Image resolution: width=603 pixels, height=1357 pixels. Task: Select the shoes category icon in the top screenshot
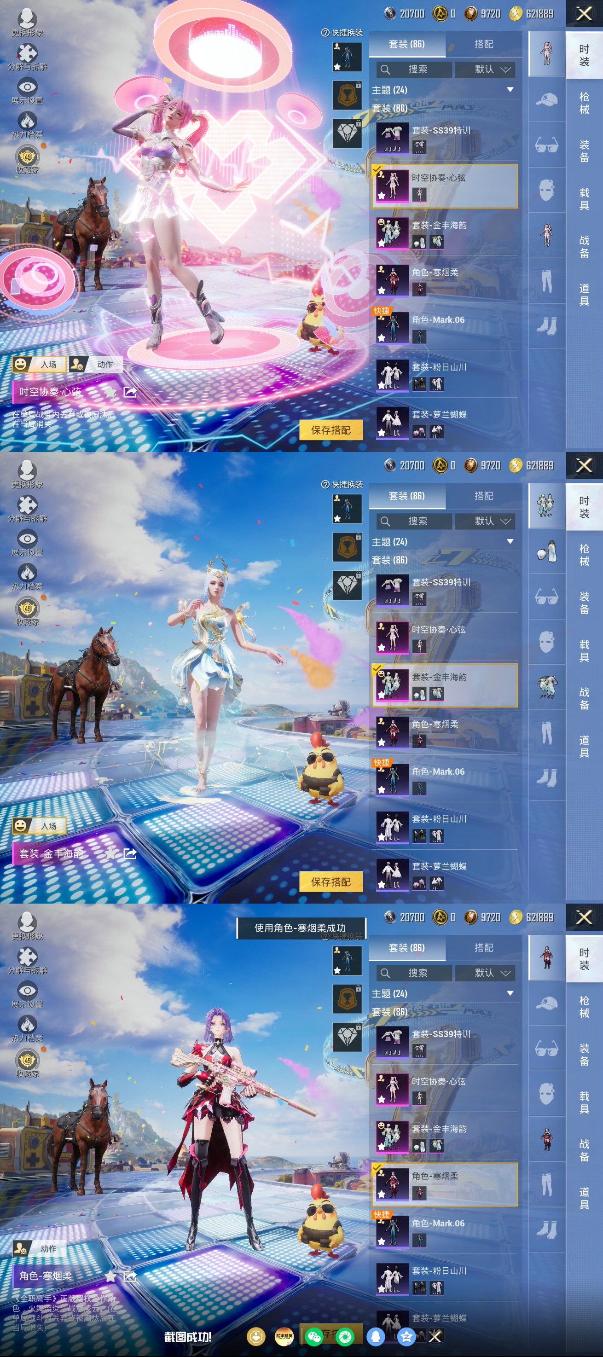coord(547,326)
